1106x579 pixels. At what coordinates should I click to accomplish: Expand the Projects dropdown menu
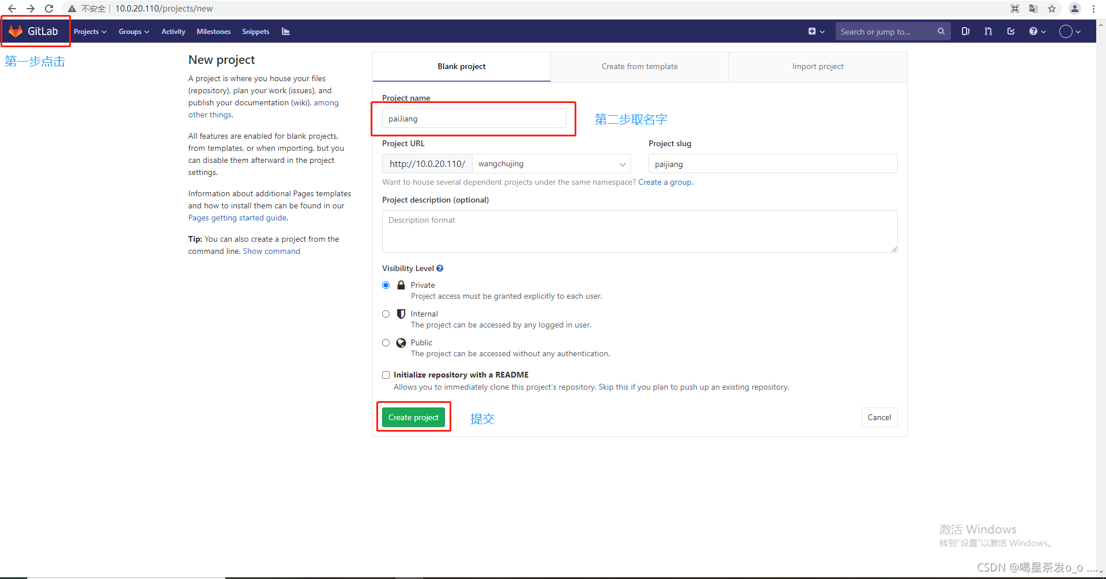pos(90,32)
